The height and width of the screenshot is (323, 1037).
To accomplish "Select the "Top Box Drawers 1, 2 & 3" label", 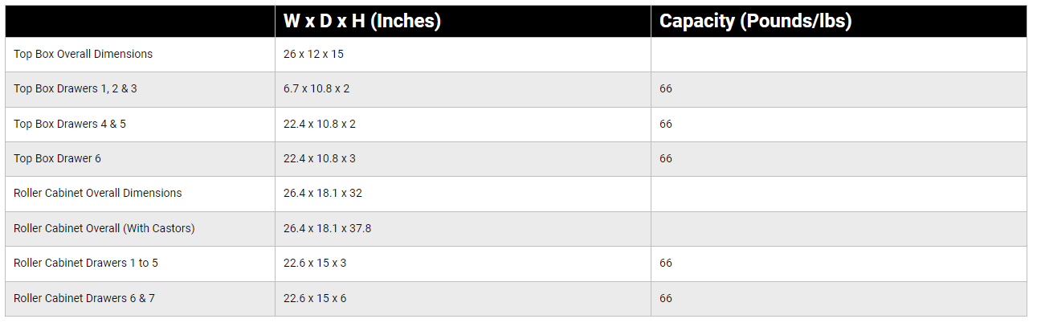I will [x=76, y=89].
